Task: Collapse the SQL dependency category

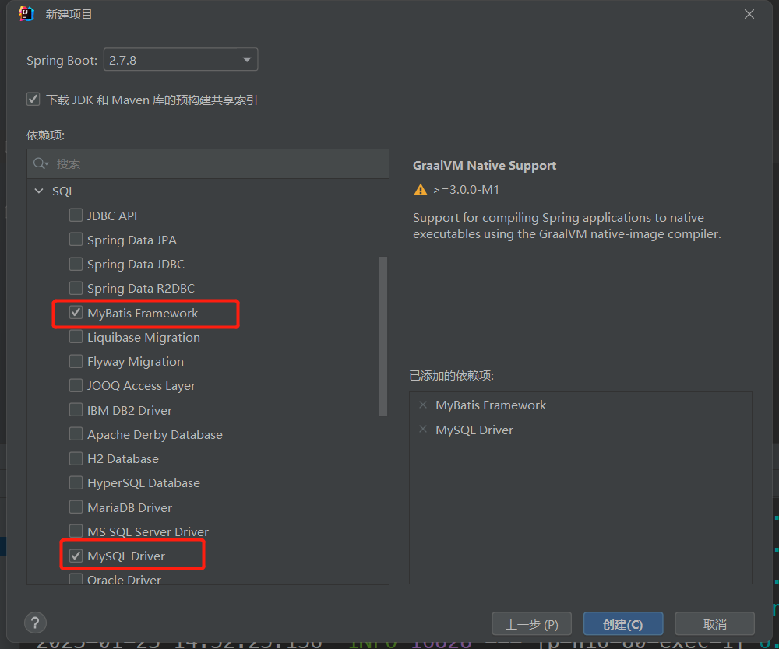Action: (x=39, y=191)
